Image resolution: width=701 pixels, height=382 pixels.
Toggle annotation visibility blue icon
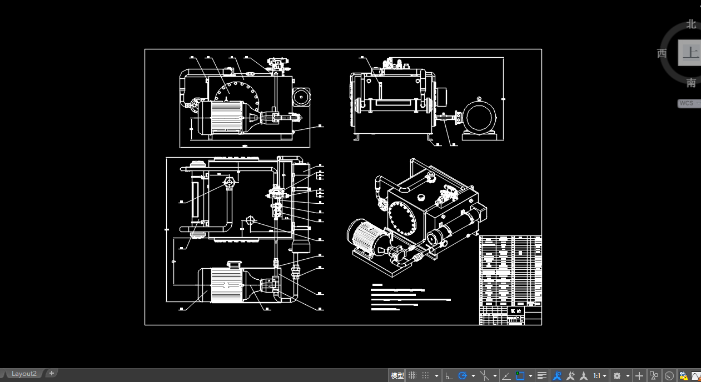coord(557,376)
